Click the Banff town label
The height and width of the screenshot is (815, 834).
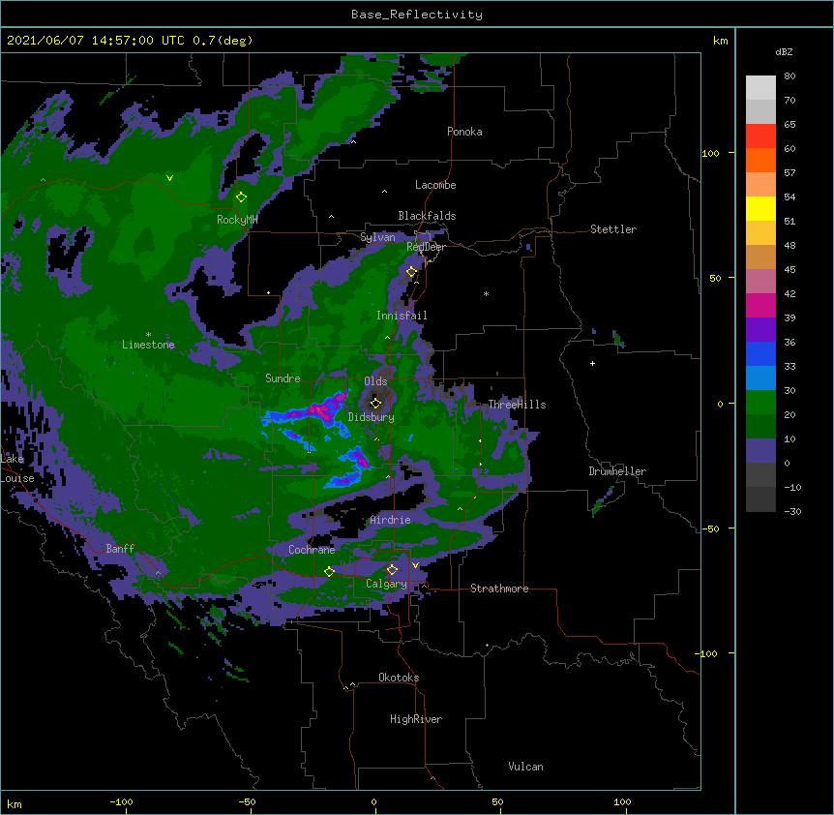pos(120,549)
